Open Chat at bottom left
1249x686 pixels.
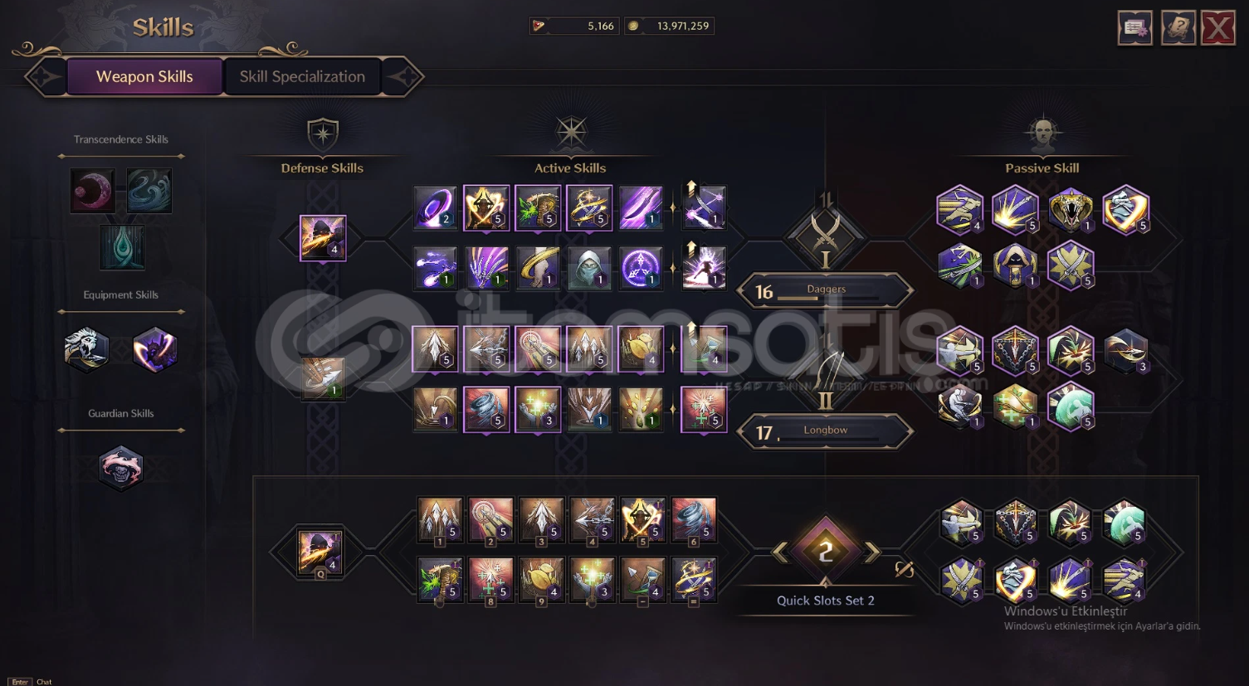tap(44, 681)
